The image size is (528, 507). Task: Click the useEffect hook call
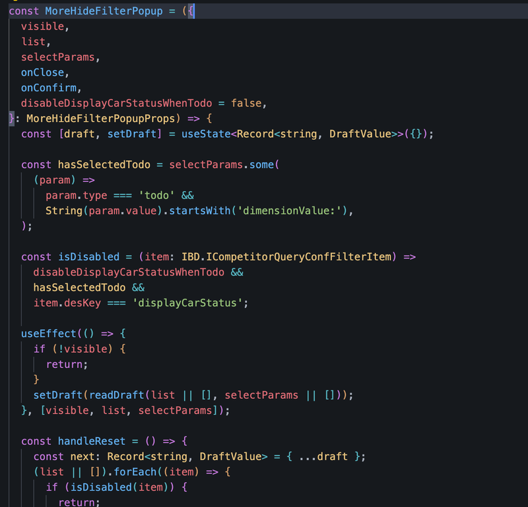[48, 334]
